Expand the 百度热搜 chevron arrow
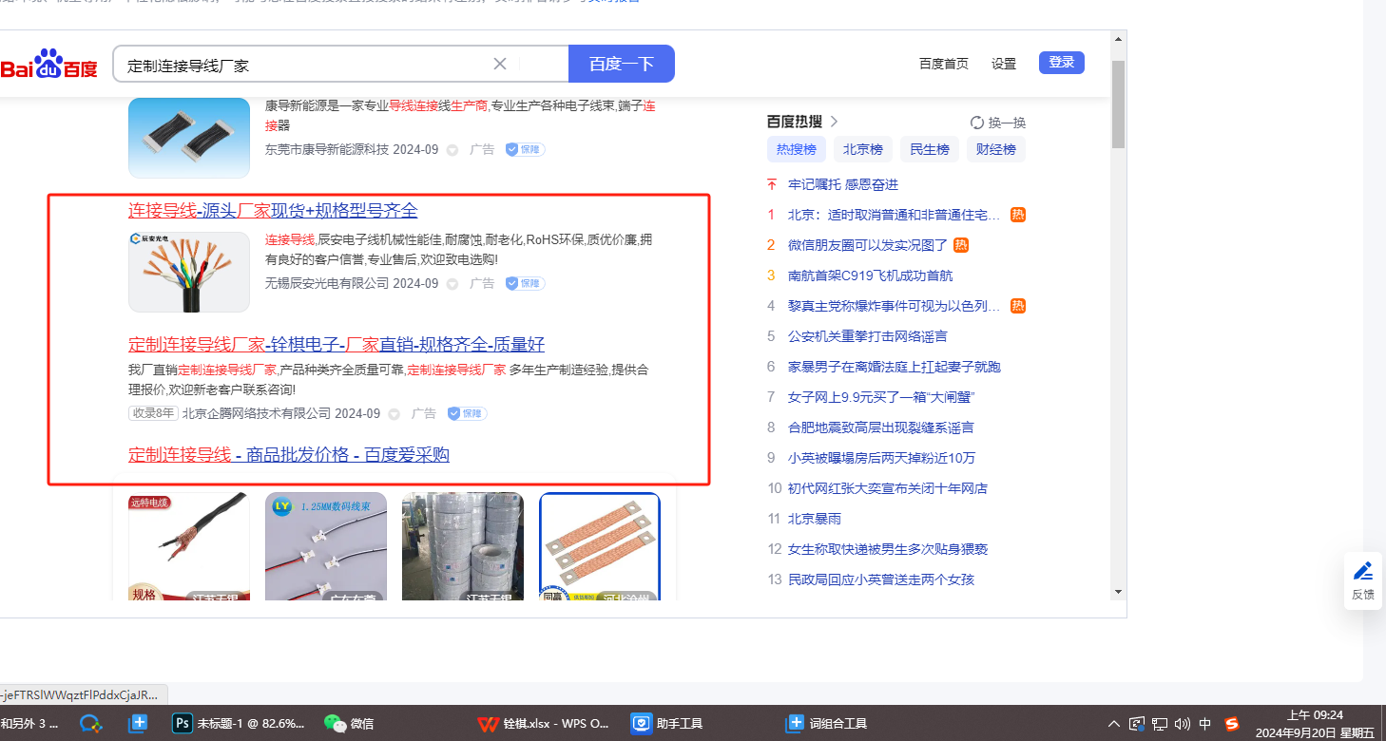 click(835, 122)
